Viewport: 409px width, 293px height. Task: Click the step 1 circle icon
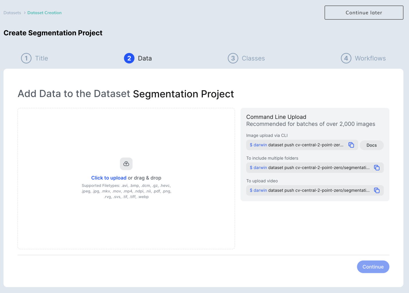pyautogui.click(x=26, y=58)
